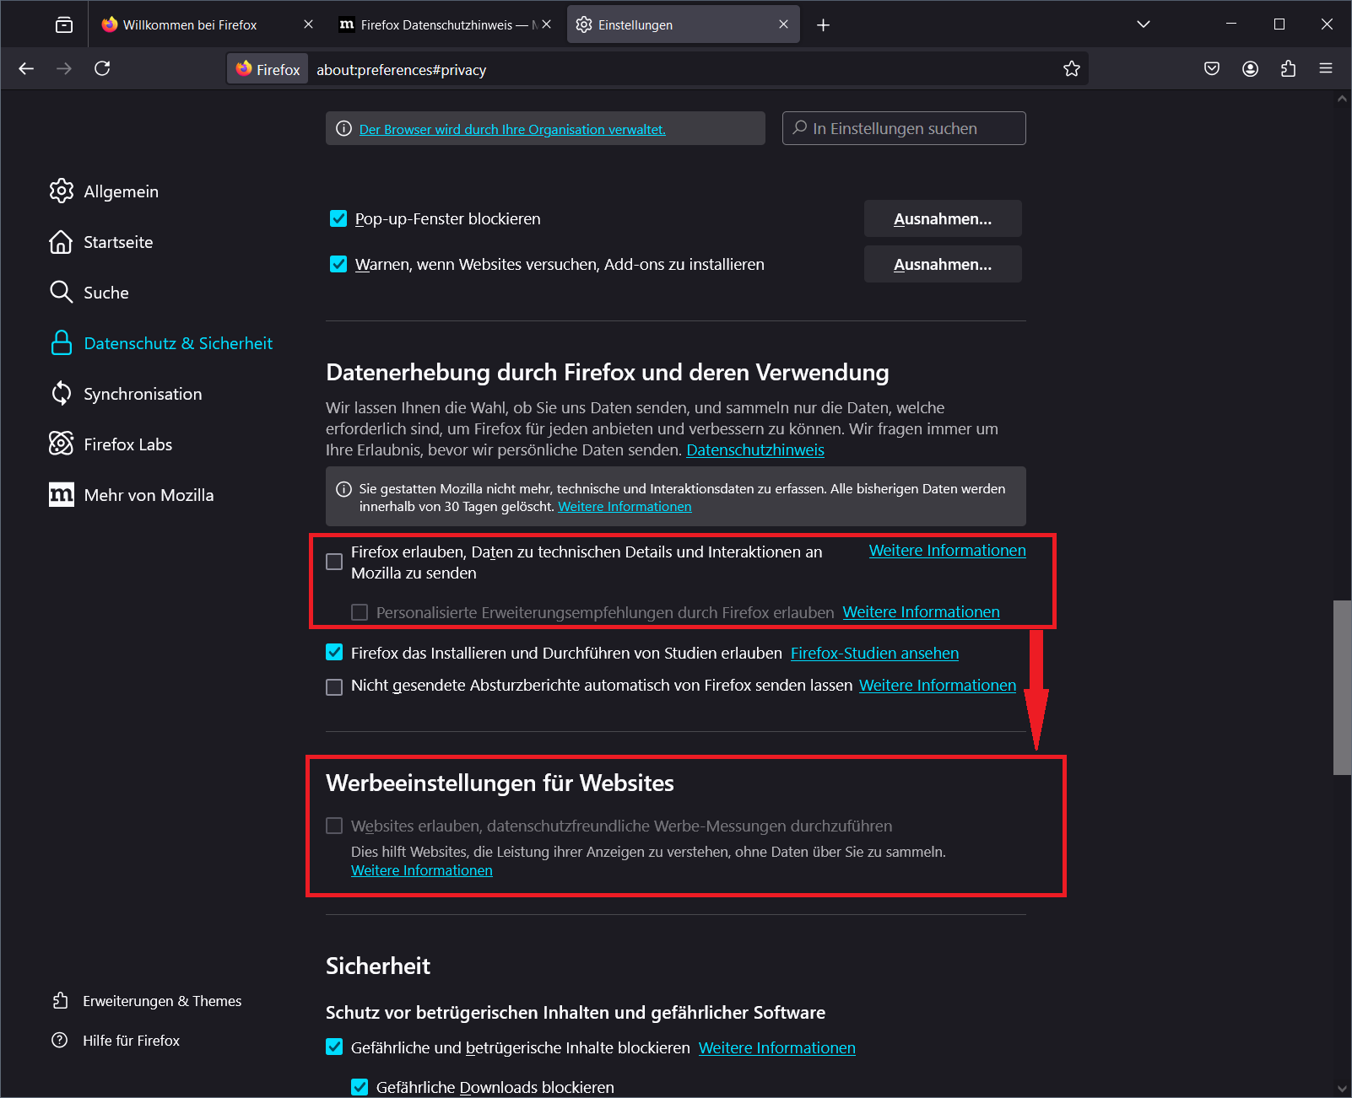The height and width of the screenshot is (1098, 1352).
Task: Open the tab overview (Firefox View) icon
Action: tap(64, 24)
